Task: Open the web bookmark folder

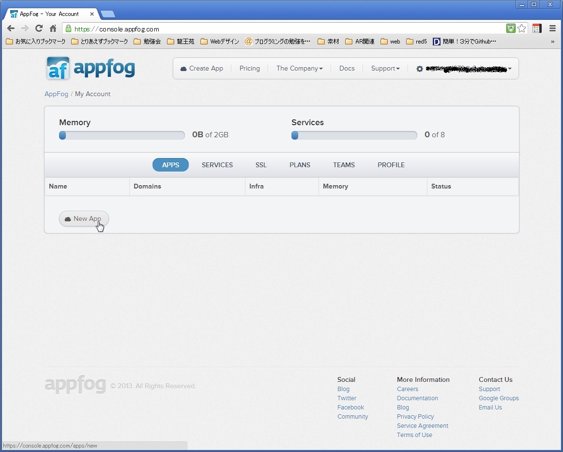Action: pos(390,42)
